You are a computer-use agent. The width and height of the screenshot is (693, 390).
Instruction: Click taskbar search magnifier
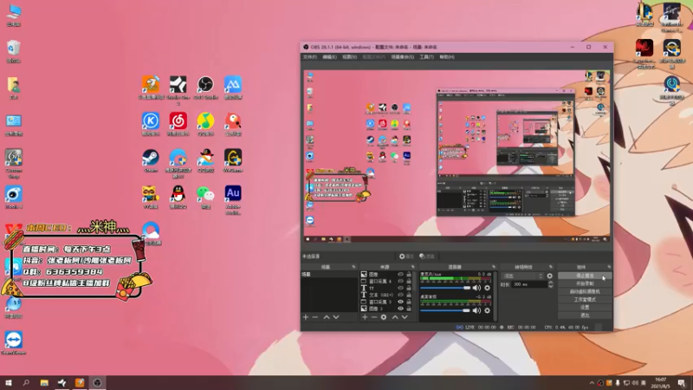(26, 383)
